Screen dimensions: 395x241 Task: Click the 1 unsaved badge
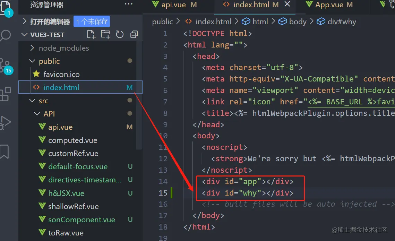point(92,21)
